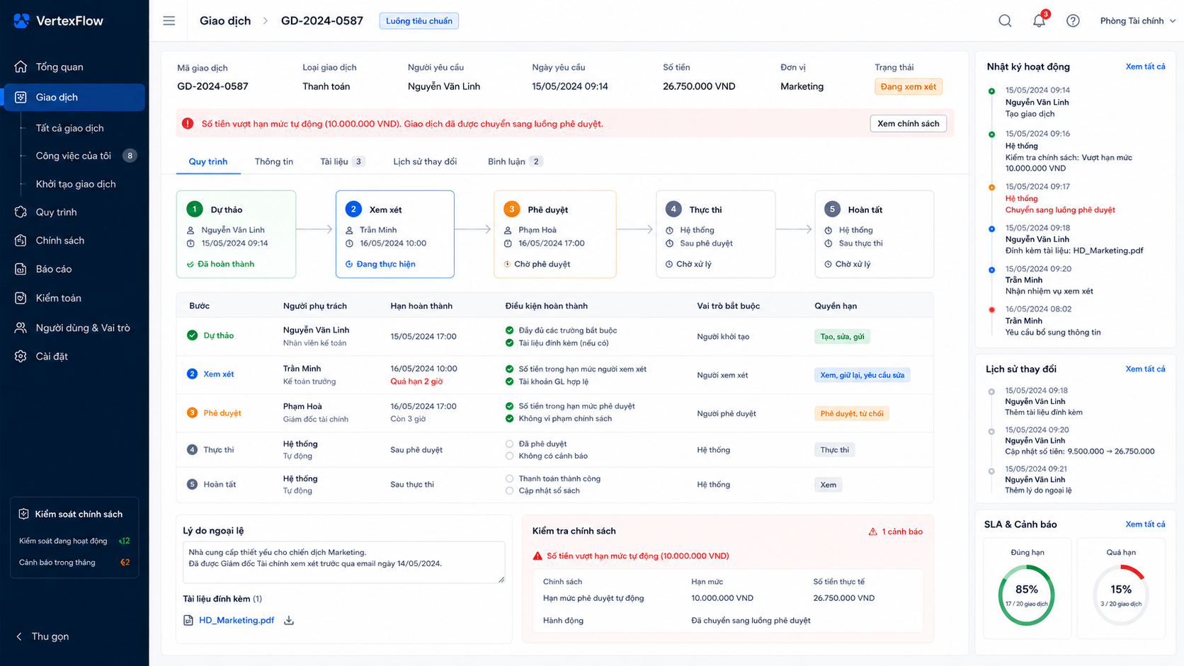The height and width of the screenshot is (666, 1184).
Task: Open the help question-mark icon
Action: tap(1073, 21)
